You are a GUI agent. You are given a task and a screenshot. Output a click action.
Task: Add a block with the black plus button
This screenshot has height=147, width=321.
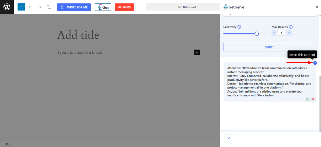tap(197, 53)
